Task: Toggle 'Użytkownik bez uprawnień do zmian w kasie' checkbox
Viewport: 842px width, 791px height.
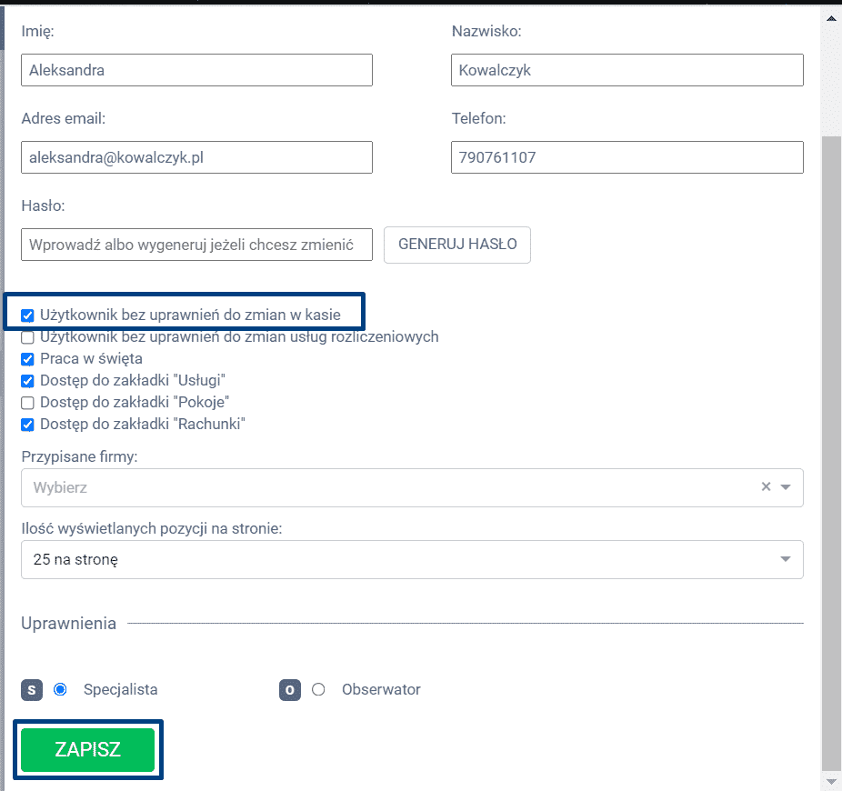Action: [28, 315]
